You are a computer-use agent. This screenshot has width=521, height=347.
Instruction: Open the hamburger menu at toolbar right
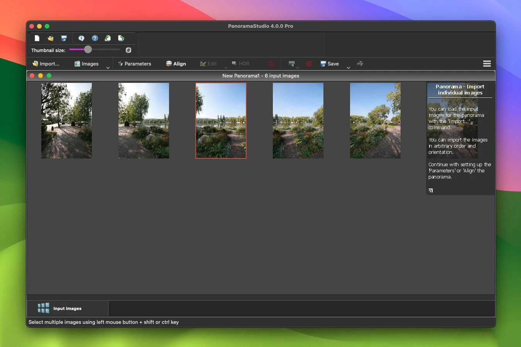(487, 64)
